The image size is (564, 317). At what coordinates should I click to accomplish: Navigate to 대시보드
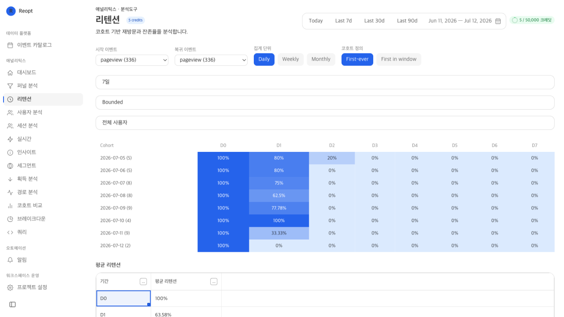click(x=43, y=73)
